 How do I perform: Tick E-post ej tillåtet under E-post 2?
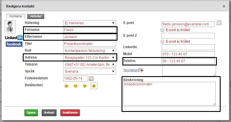tap(162, 42)
